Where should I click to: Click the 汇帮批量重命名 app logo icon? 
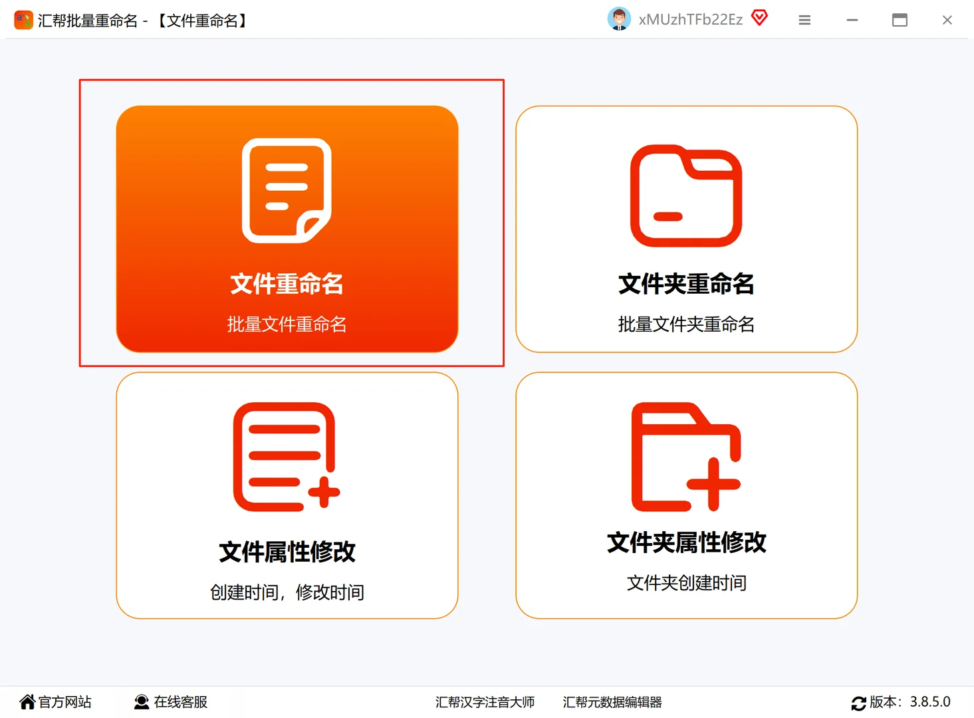tap(23, 20)
